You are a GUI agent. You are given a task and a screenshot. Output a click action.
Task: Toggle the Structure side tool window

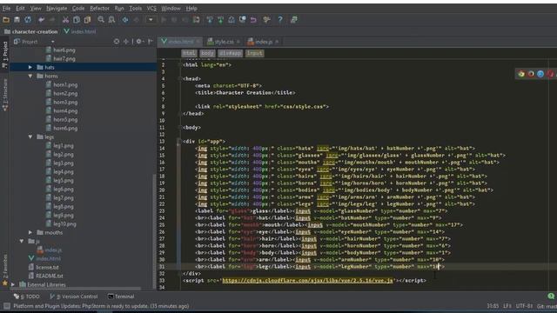pos(5,95)
